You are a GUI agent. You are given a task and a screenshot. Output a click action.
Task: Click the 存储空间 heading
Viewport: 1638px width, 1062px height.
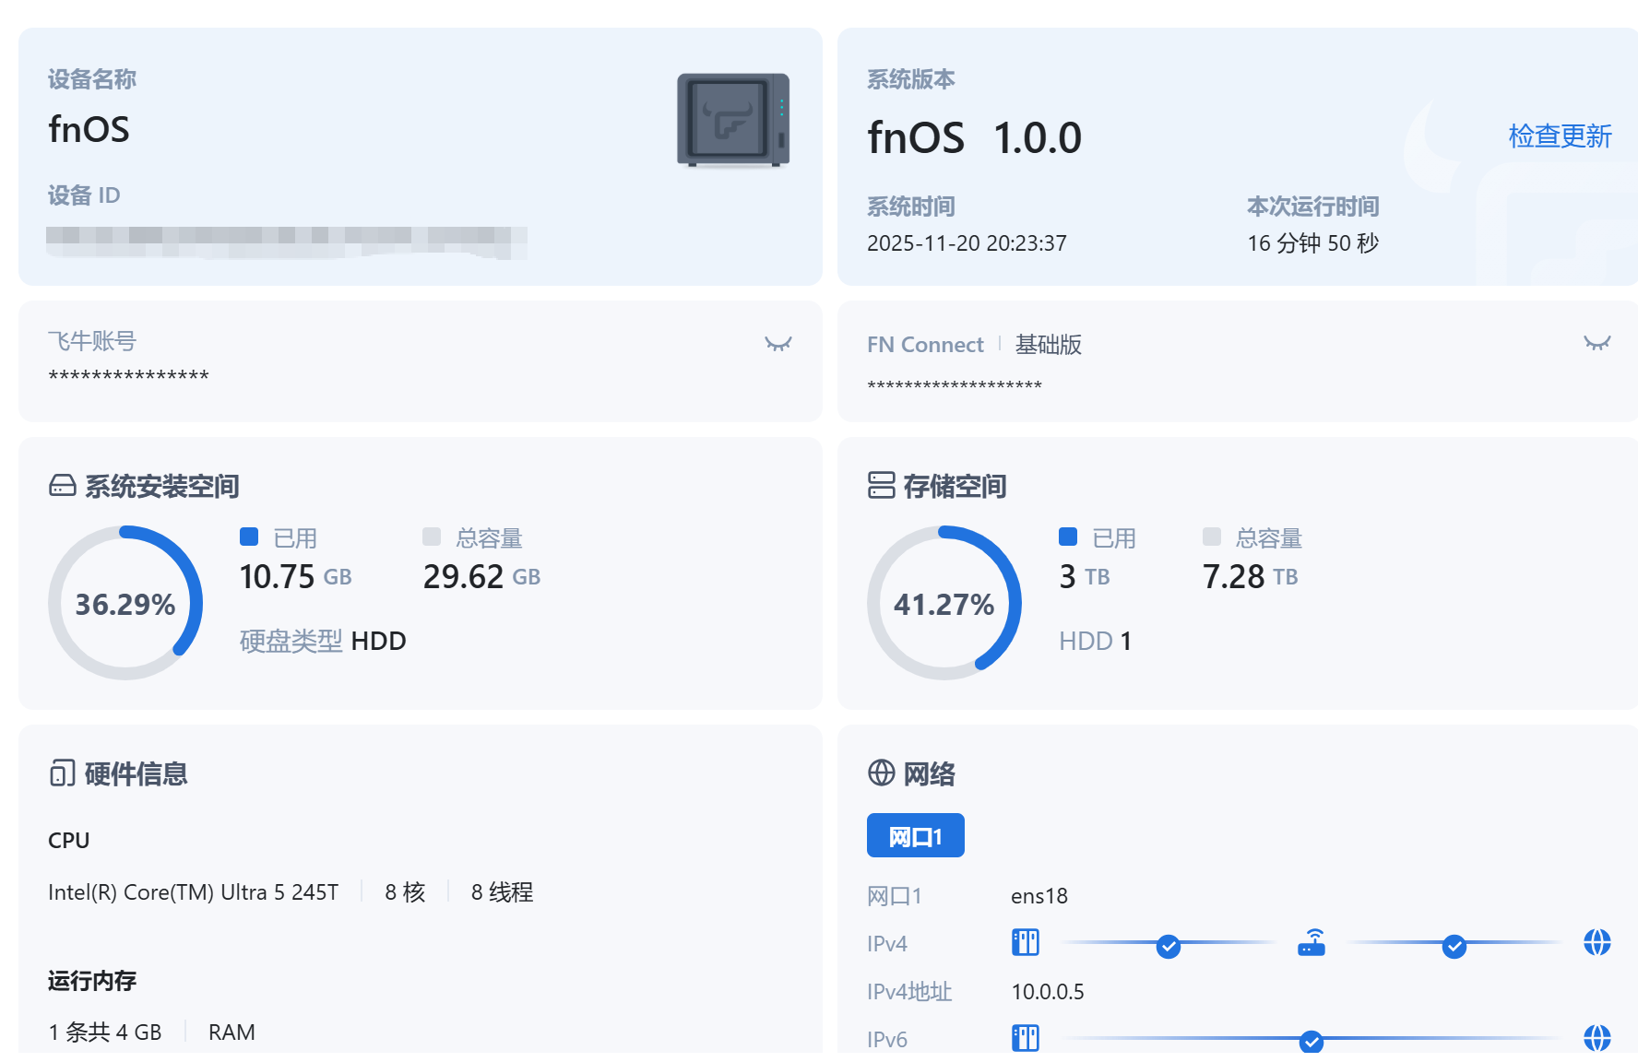pyautogui.click(x=955, y=486)
